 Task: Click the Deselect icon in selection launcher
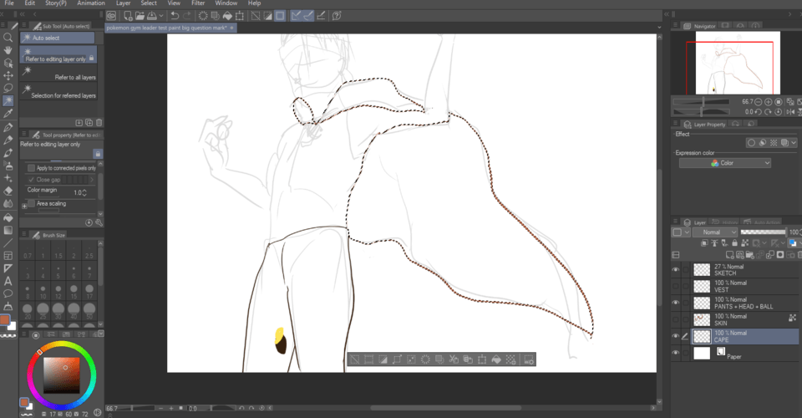point(354,359)
